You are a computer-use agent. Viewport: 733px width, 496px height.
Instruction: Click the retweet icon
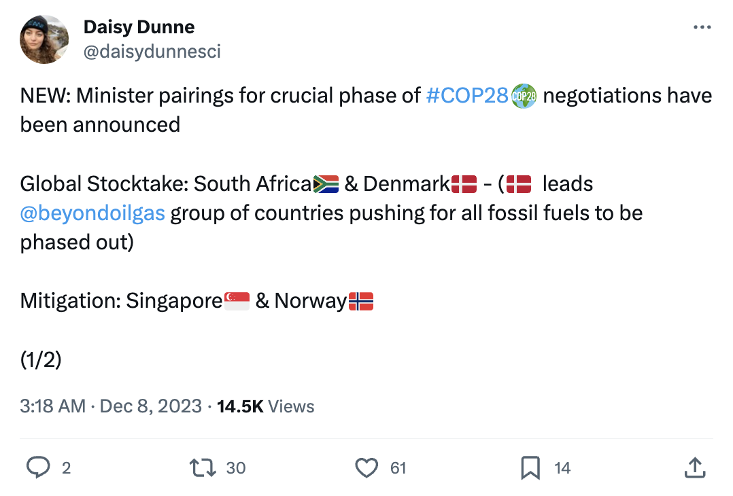pyautogui.click(x=202, y=467)
